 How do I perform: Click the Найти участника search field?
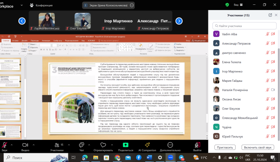point(244,26)
